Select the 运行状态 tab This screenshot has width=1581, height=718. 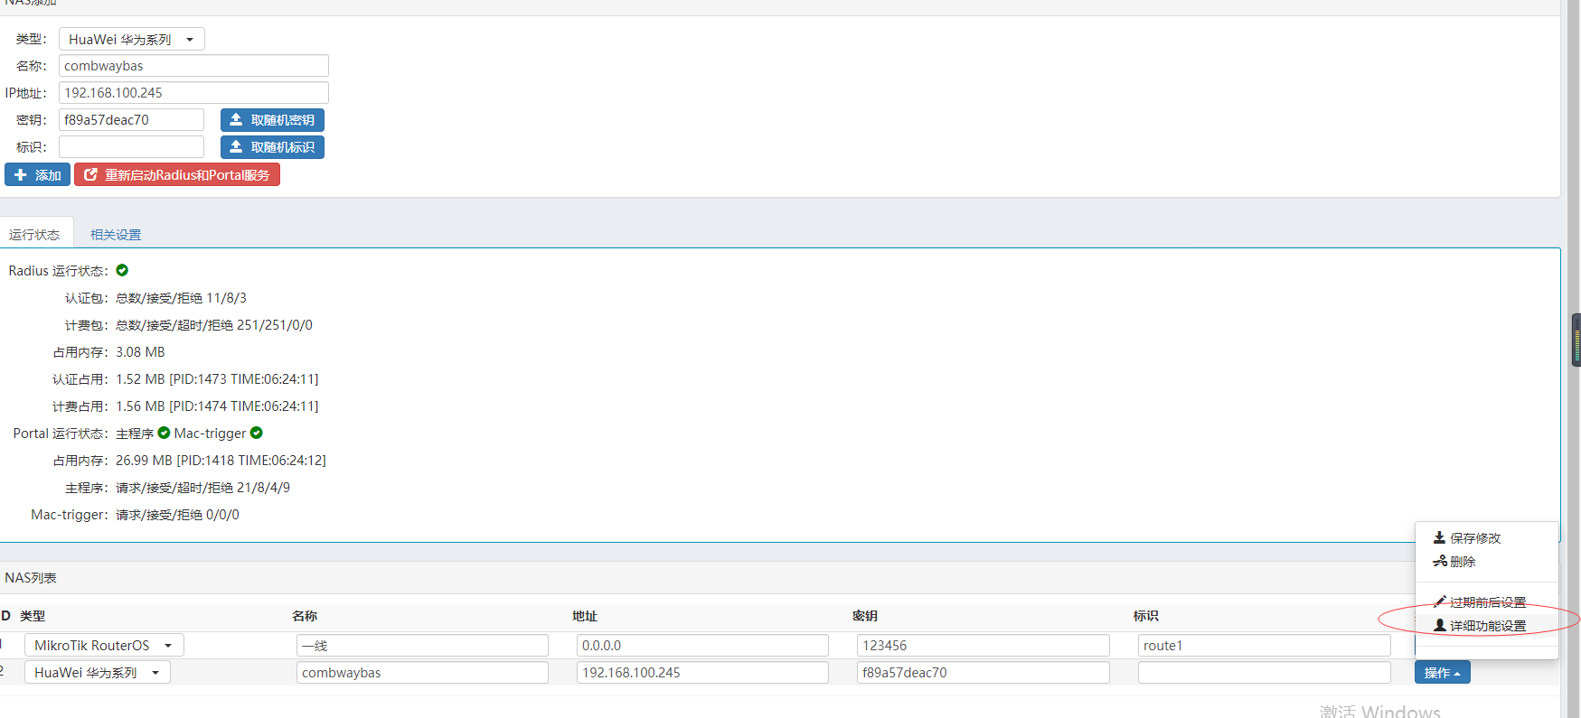pyautogui.click(x=34, y=235)
